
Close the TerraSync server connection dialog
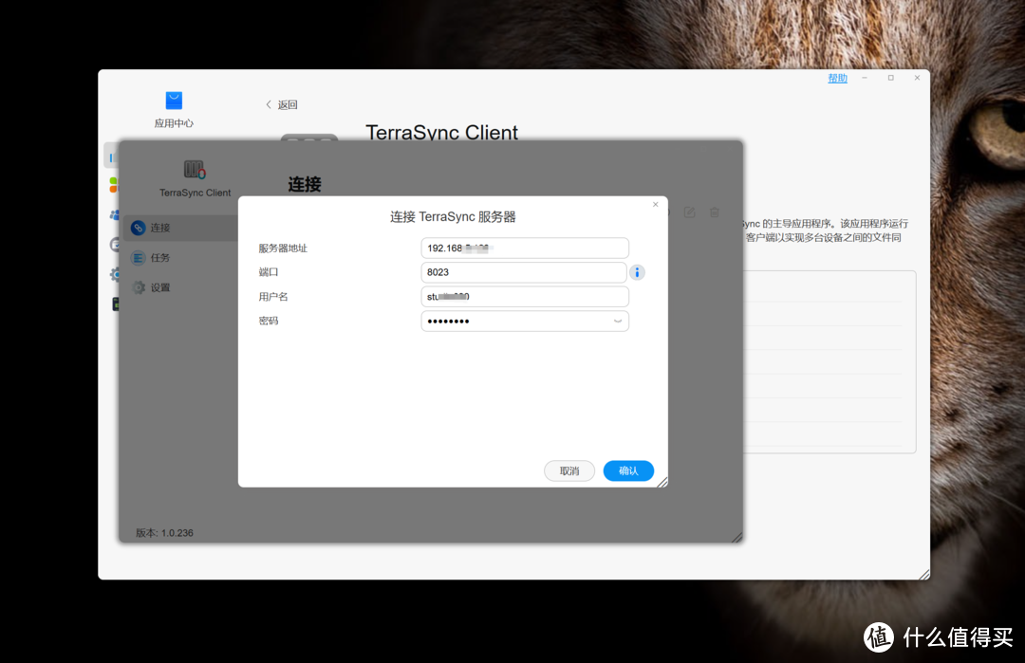click(655, 204)
